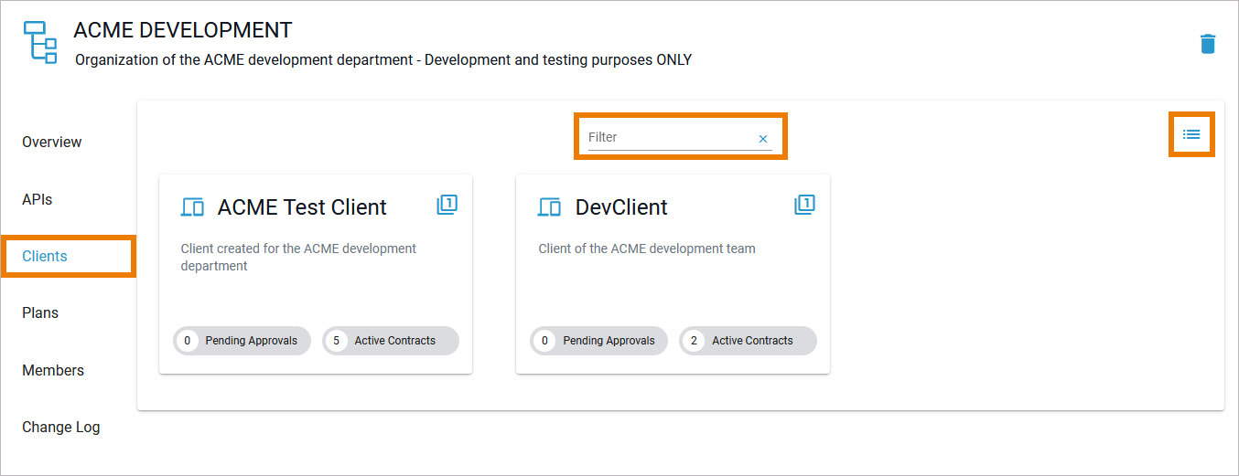Open the ACME Test Client title
Image resolution: width=1239 pixels, height=476 pixels.
(x=302, y=207)
